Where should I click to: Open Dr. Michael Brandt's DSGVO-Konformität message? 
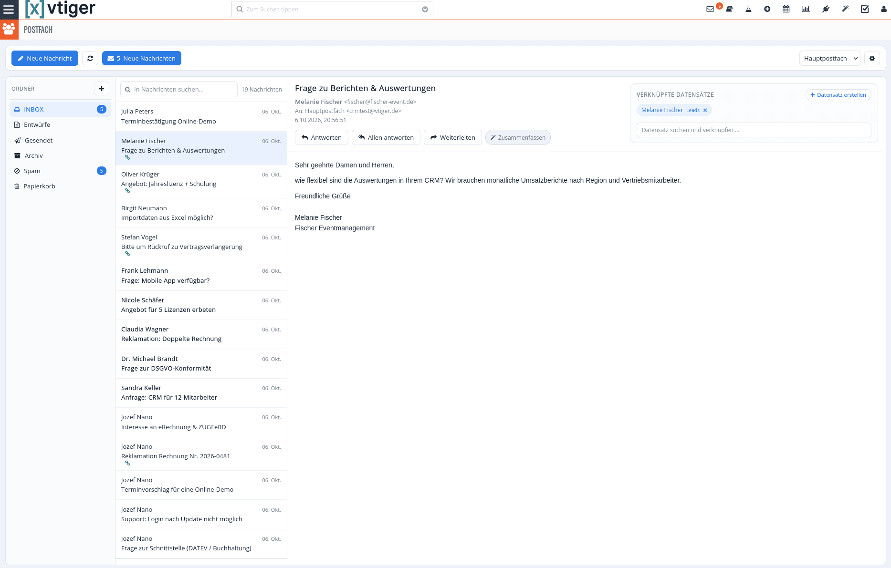click(201, 364)
